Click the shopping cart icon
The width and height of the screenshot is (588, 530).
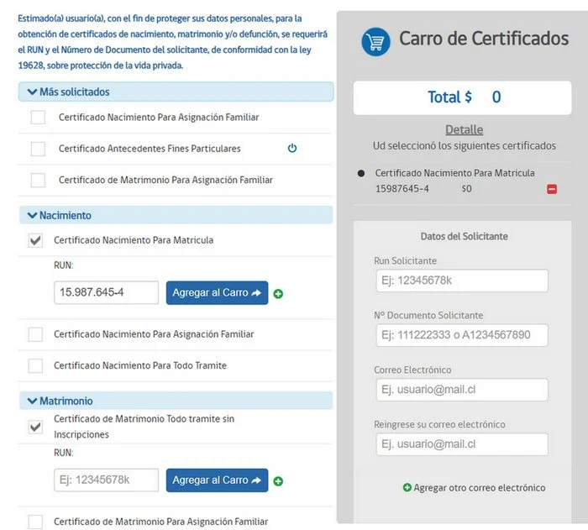(x=375, y=41)
